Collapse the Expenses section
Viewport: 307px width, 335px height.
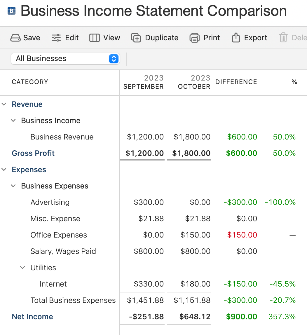(x=4, y=170)
